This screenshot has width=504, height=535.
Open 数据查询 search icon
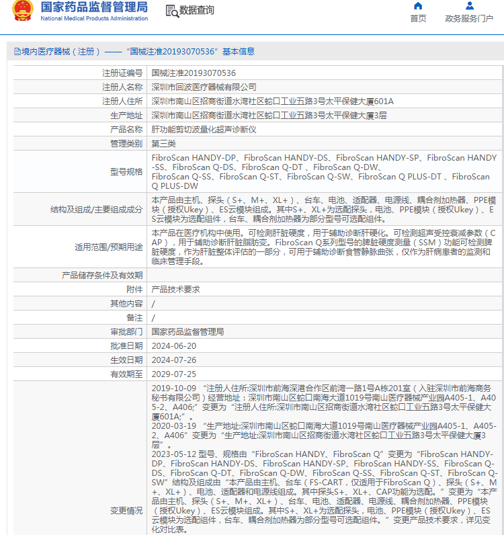(x=172, y=11)
